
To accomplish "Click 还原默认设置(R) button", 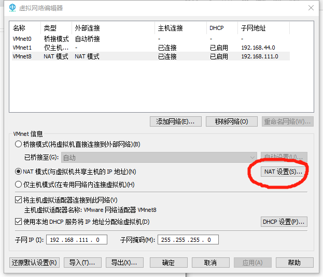I will tap(34, 263).
